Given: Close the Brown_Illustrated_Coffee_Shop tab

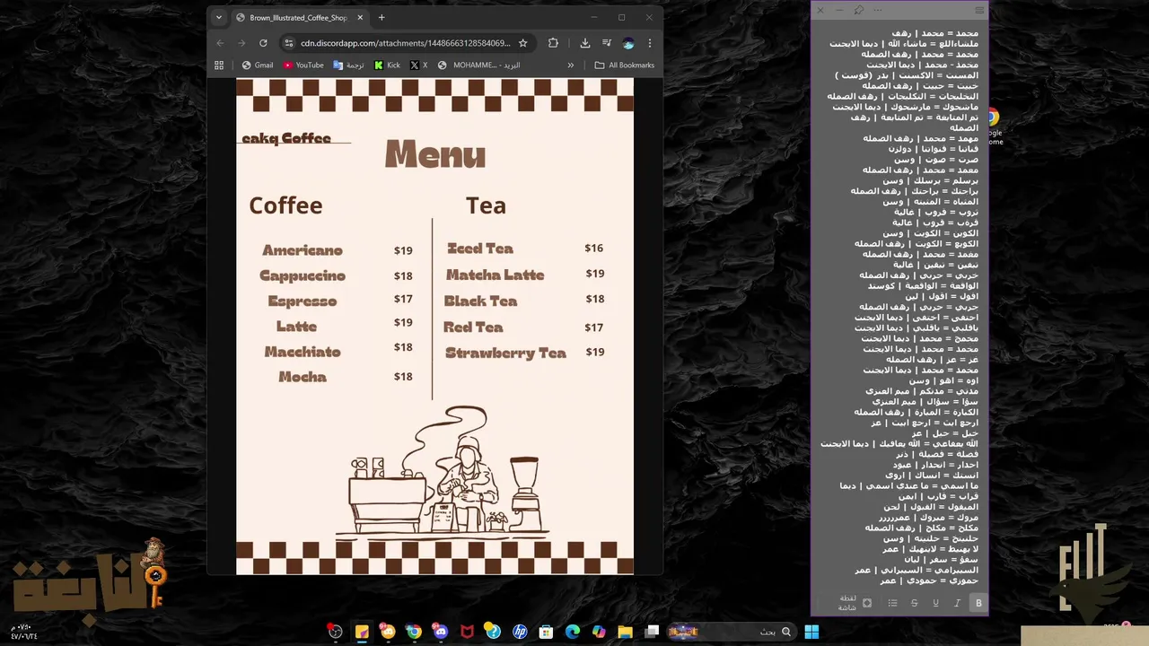Looking at the screenshot, I should coord(360,18).
